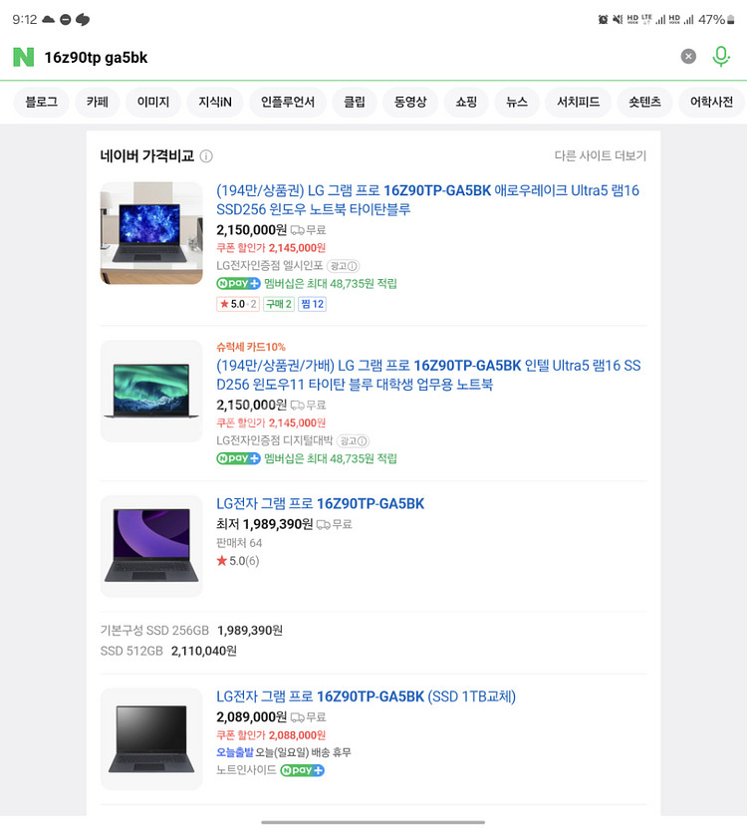Open the 카페 tab
The width and height of the screenshot is (747, 829).
coord(98,102)
